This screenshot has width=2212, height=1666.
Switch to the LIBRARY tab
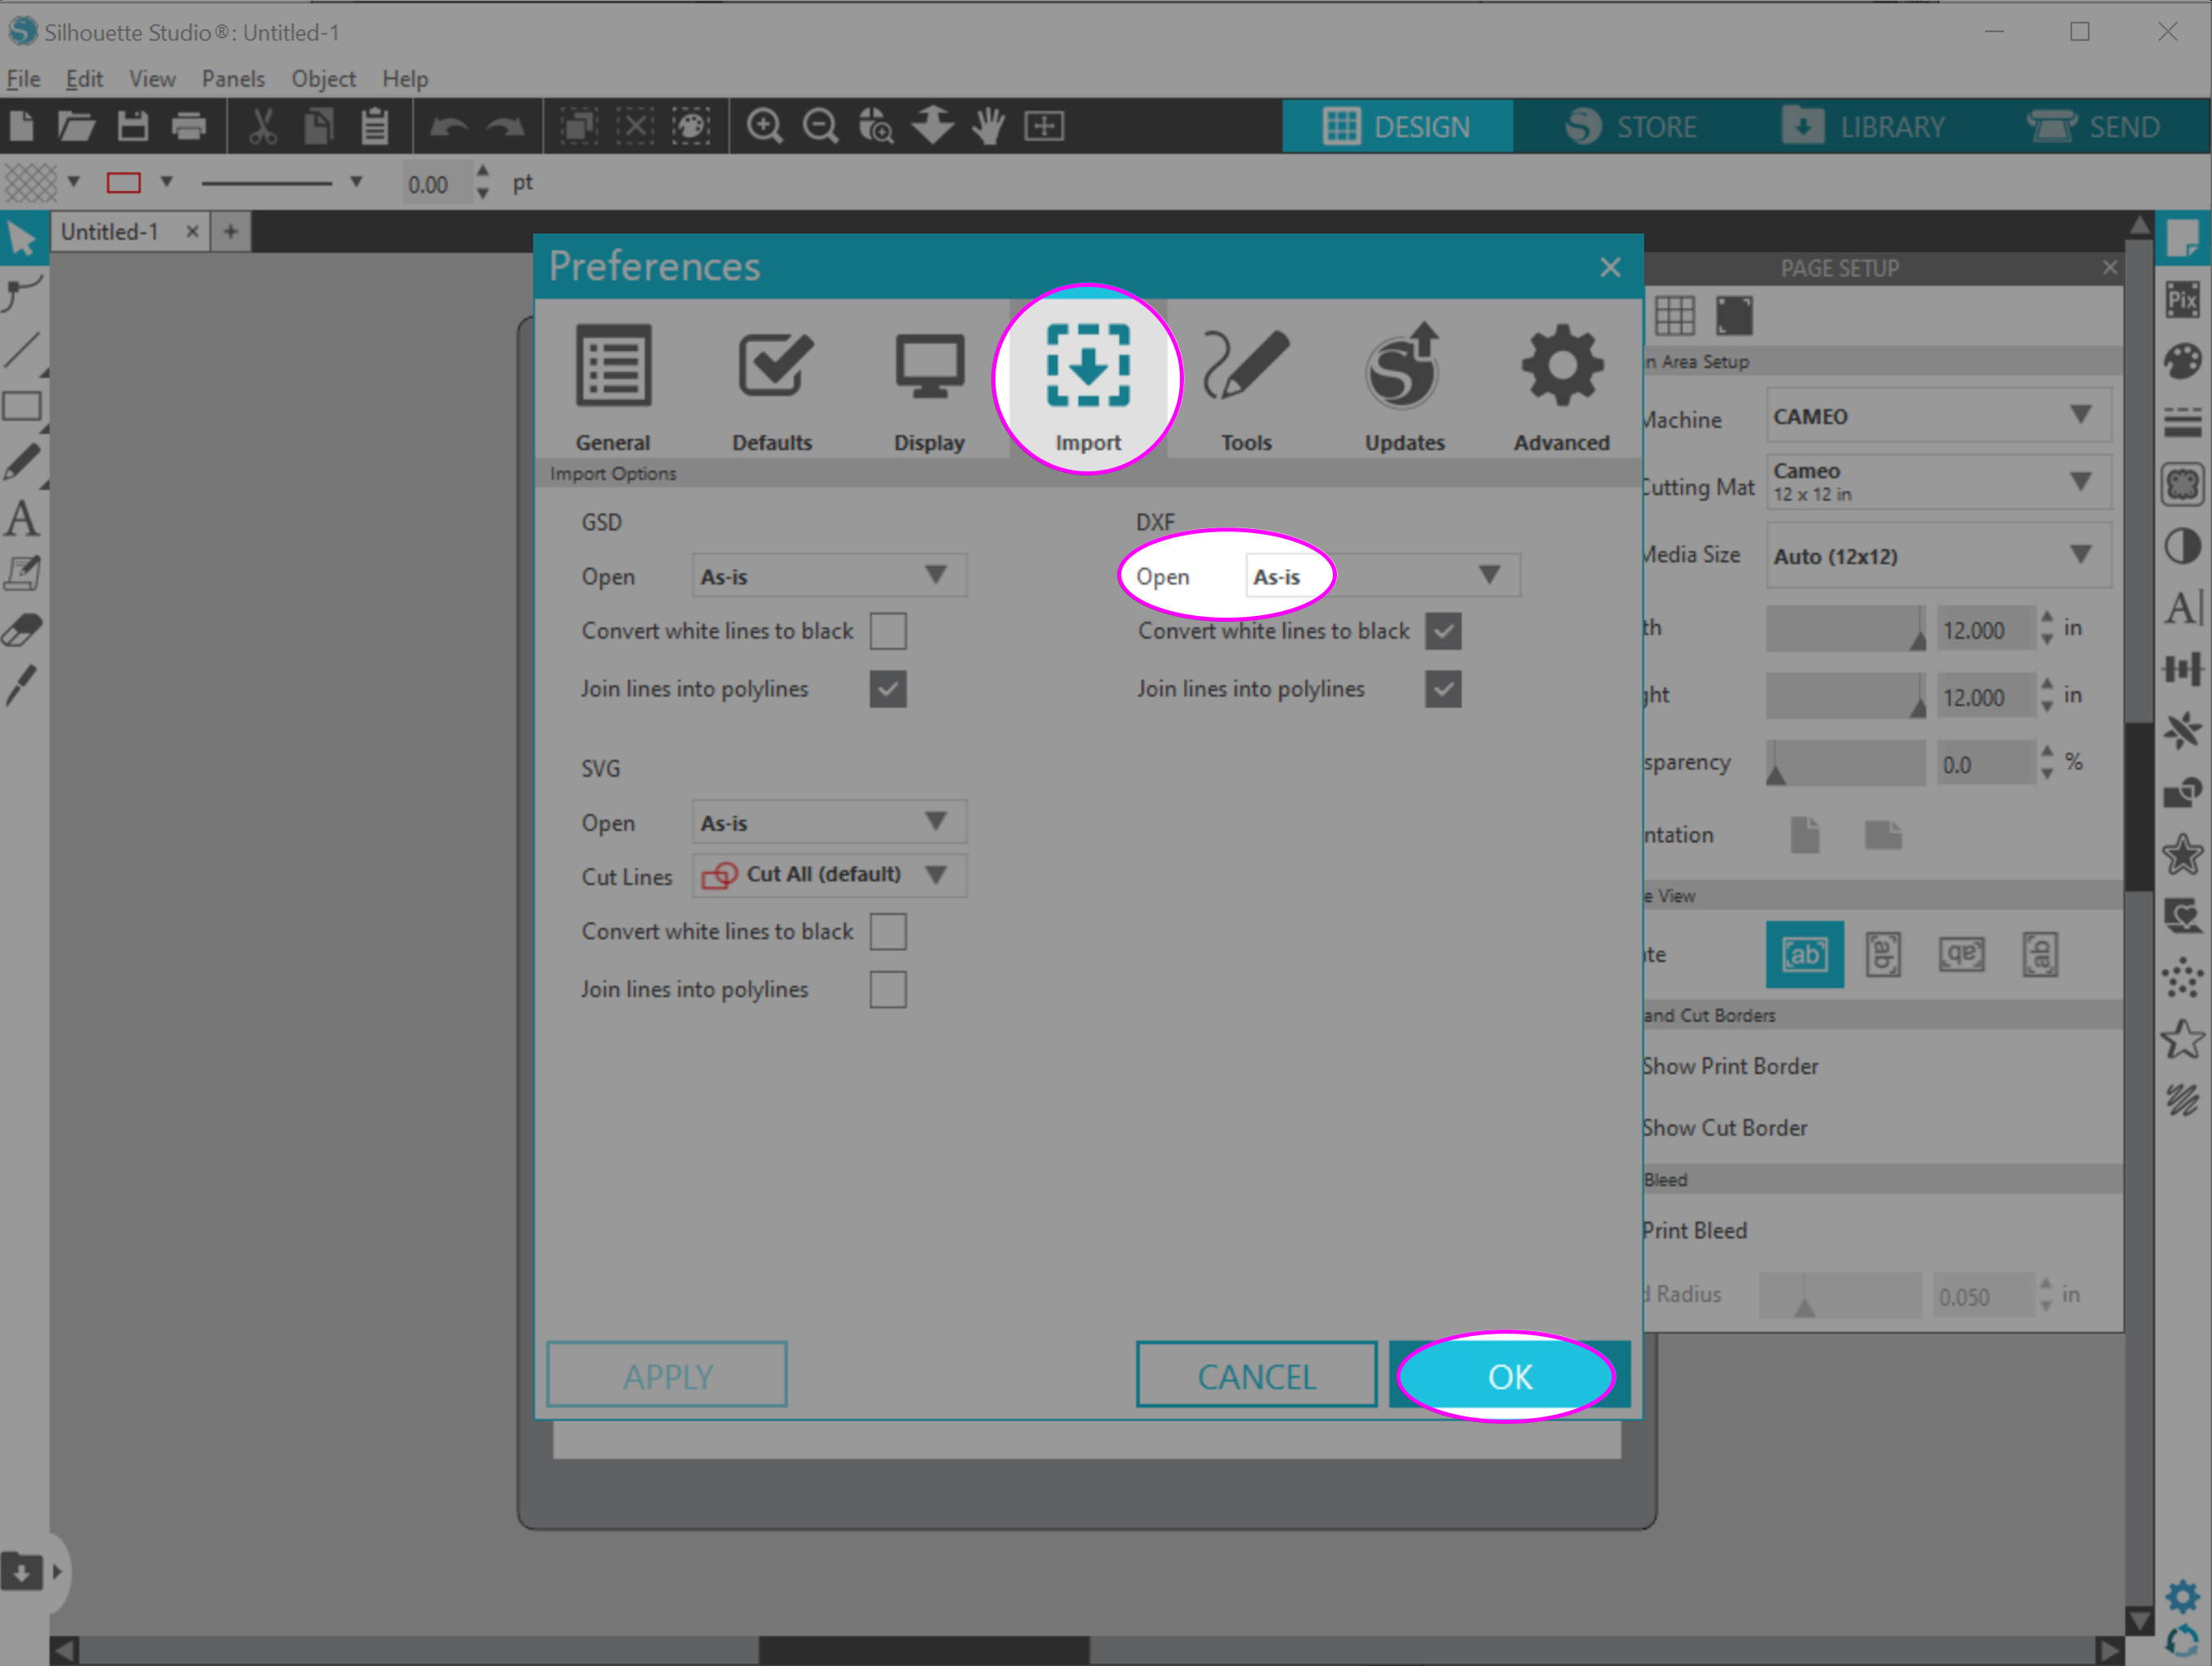(1862, 127)
